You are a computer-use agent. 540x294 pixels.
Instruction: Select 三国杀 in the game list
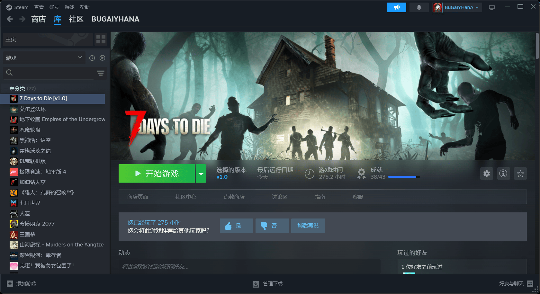[x=53, y=235]
